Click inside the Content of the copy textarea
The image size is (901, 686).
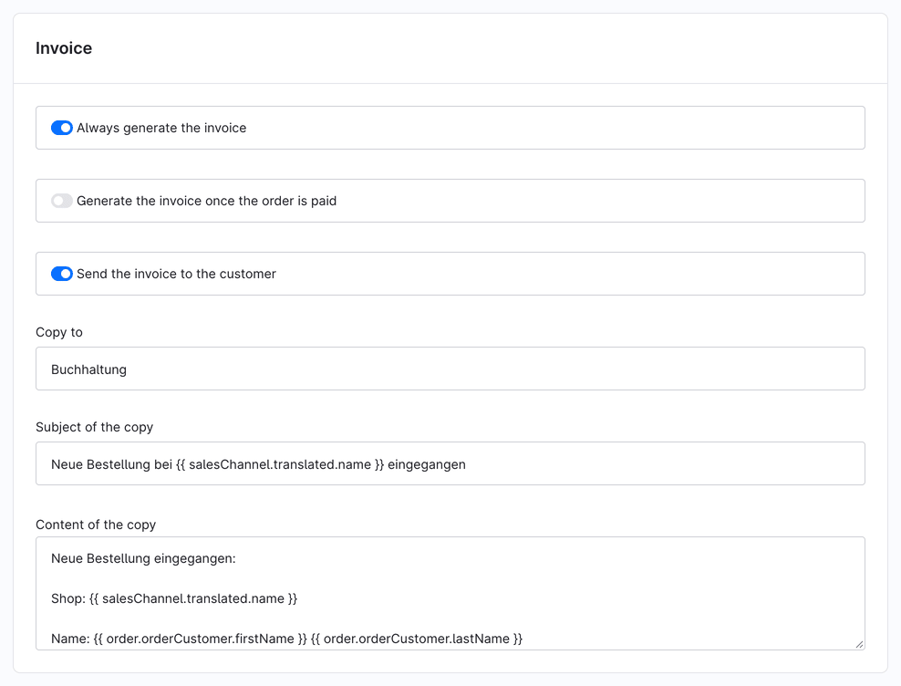tap(450, 594)
